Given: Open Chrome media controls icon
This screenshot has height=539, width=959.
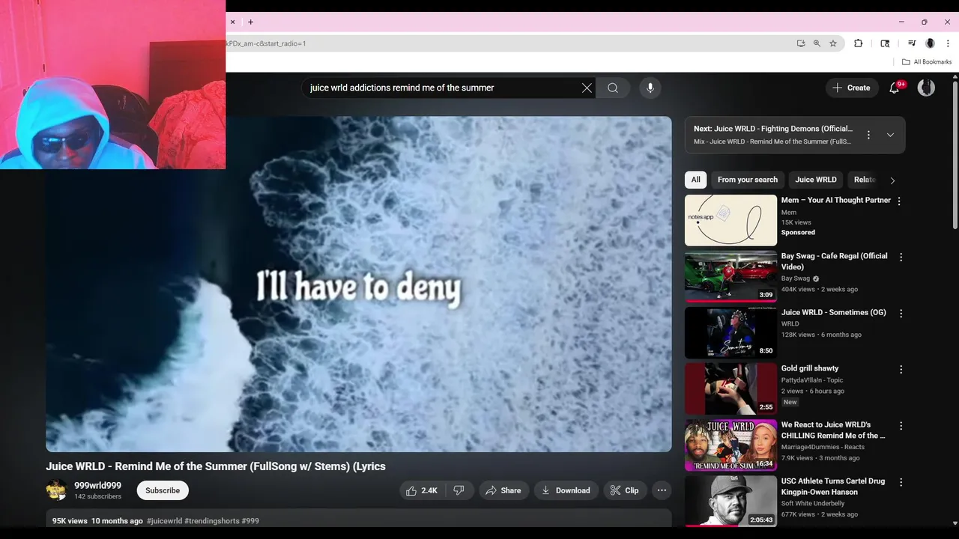Looking at the screenshot, I should click(x=912, y=43).
